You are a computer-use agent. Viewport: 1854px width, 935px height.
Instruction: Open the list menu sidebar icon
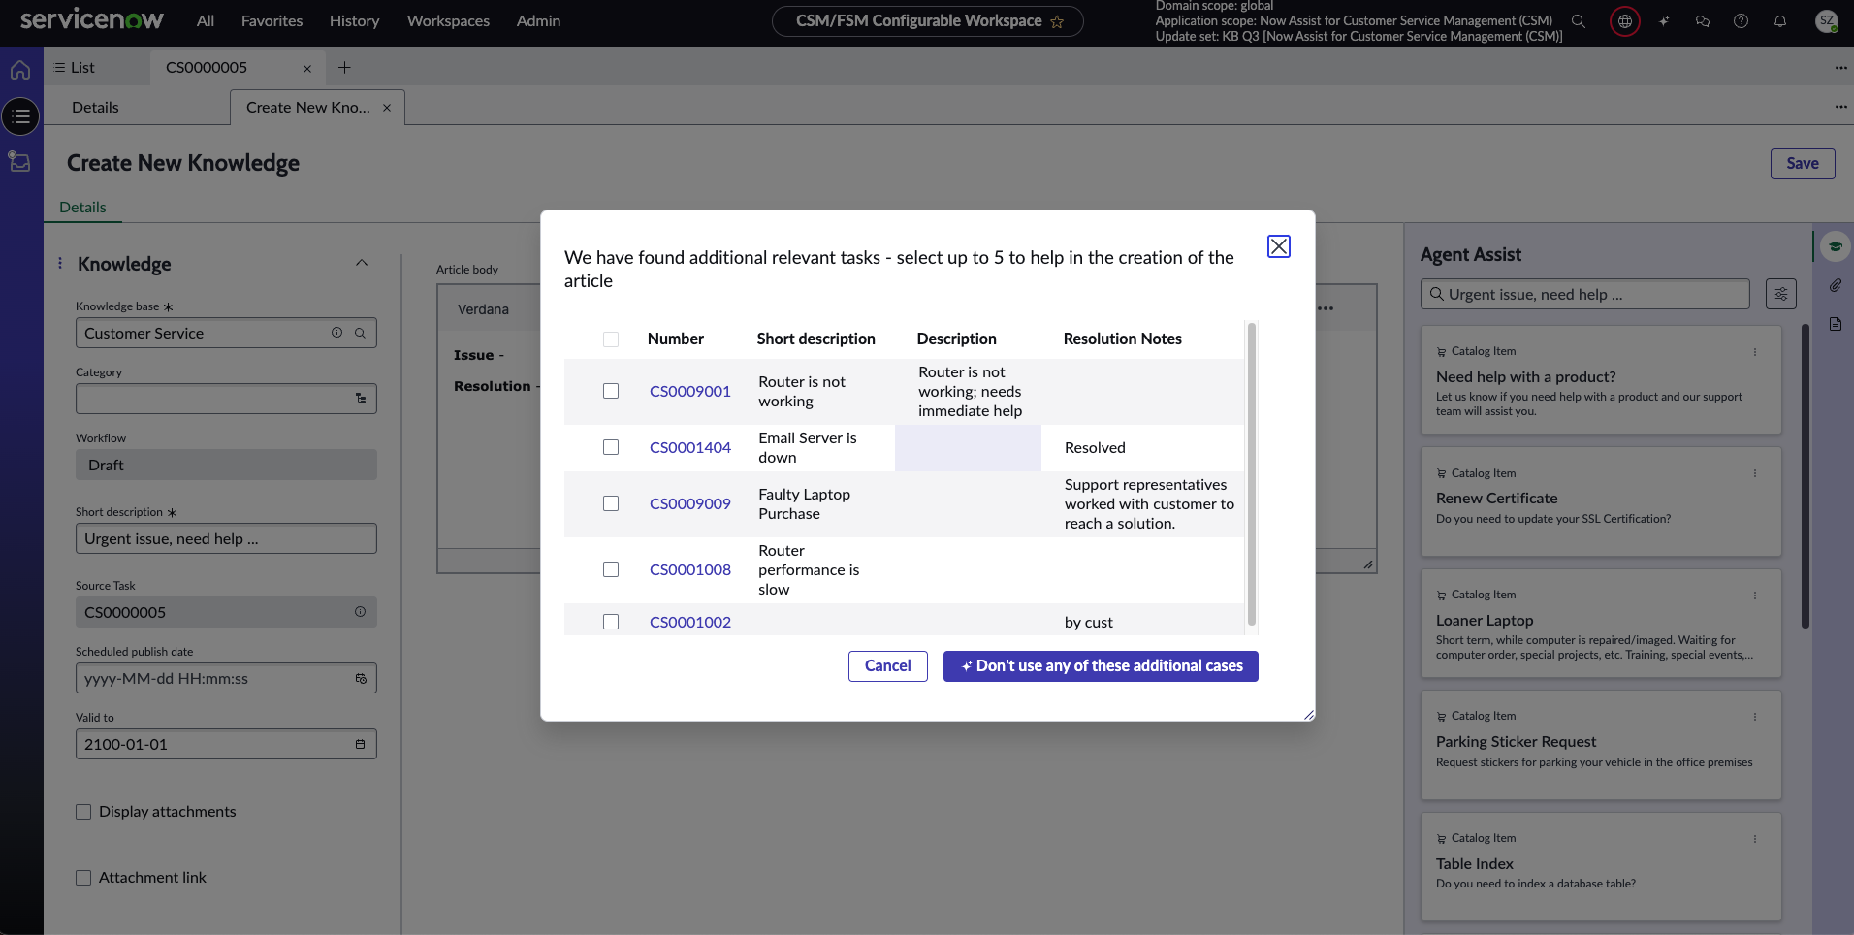point(20,116)
